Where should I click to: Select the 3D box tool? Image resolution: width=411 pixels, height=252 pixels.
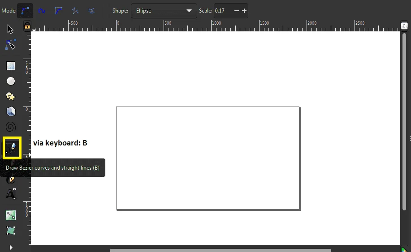11,111
